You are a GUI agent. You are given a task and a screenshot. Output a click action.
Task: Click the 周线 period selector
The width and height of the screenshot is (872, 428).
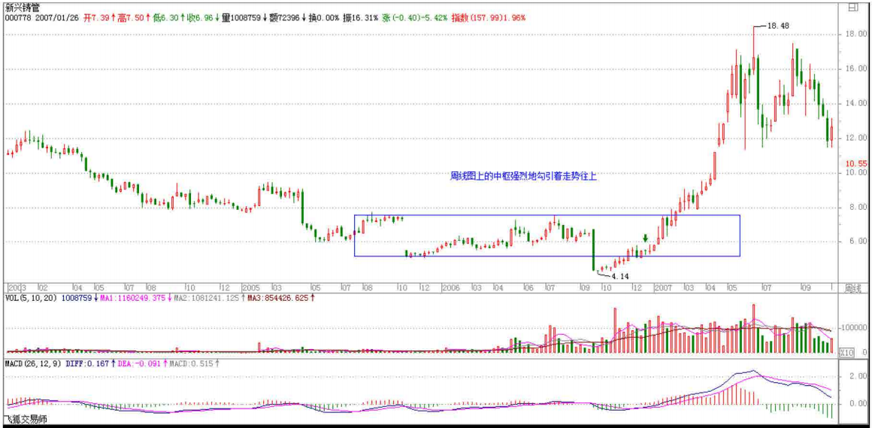pyautogui.click(x=852, y=288)
